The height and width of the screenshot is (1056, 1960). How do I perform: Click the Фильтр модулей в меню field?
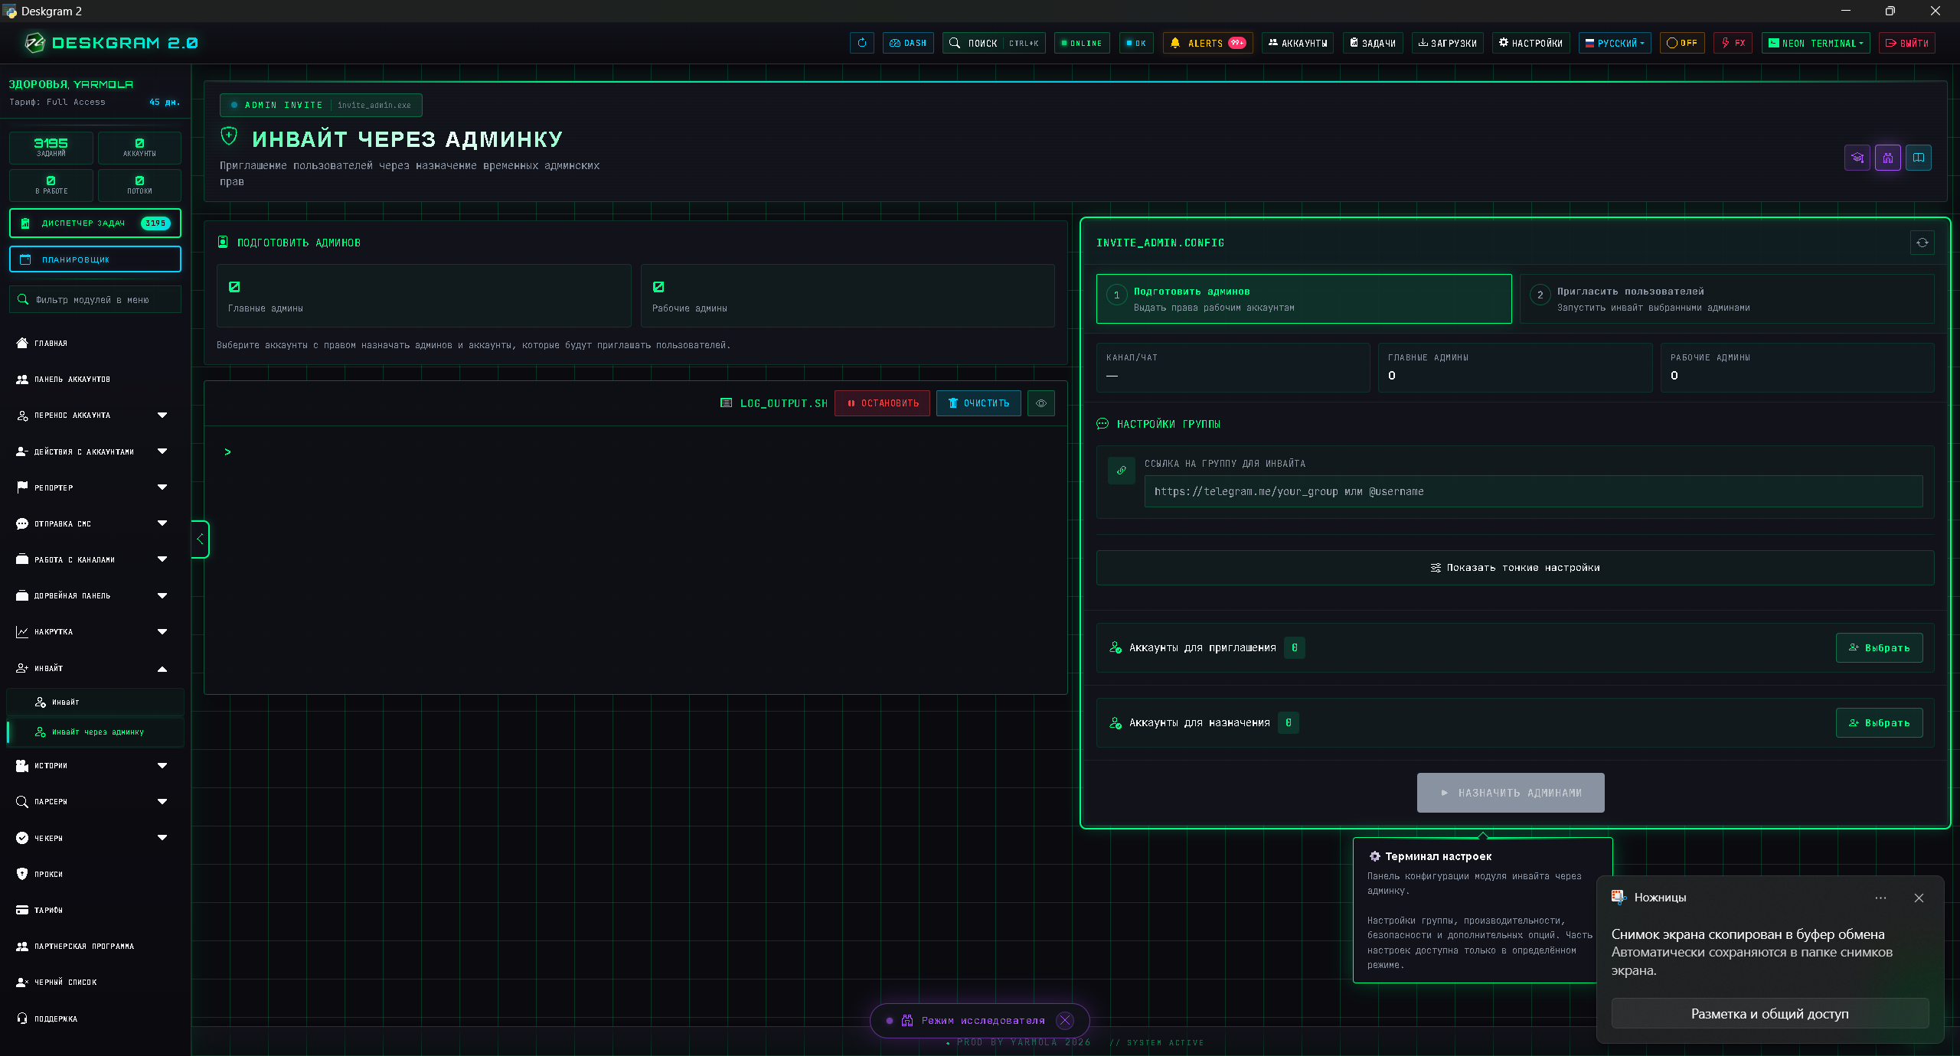pos(95,299)
